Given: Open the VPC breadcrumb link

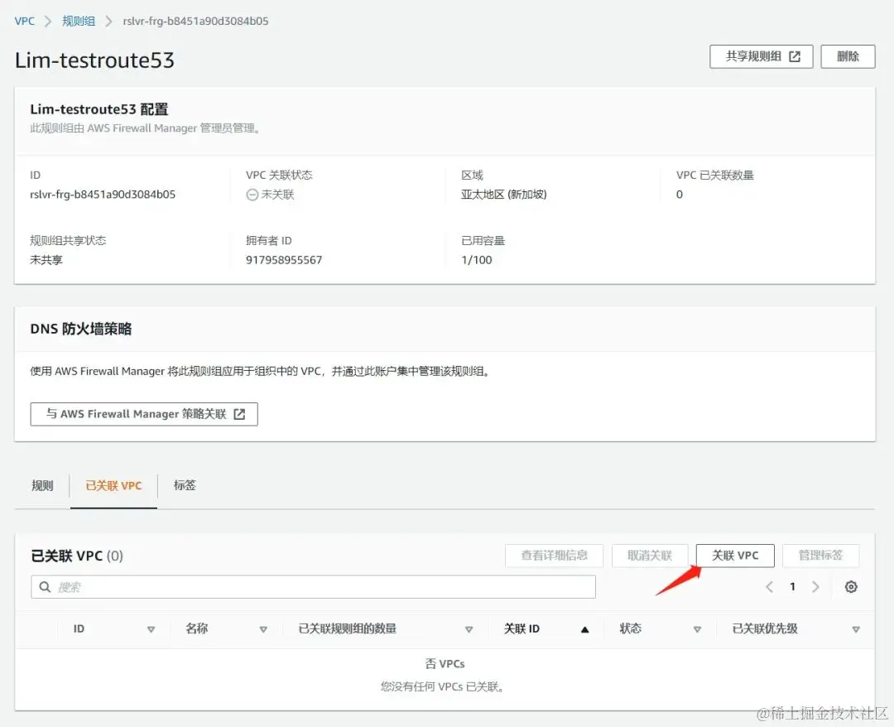Looking at the screenshot, I should 25,21.
